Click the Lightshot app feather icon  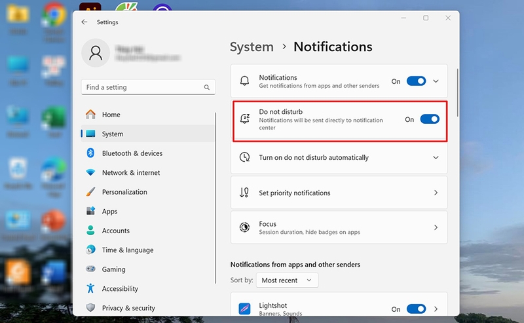point(244,309)
